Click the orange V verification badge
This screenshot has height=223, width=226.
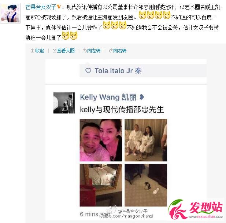[59, 7]
